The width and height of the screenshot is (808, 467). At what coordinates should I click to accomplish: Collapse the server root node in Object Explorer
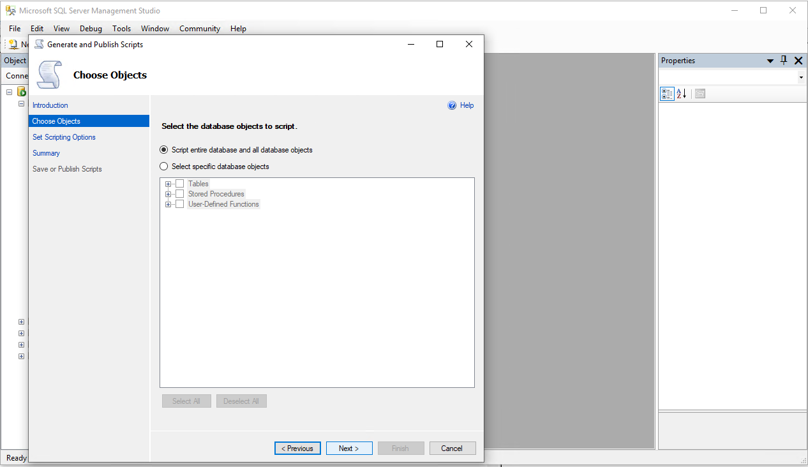(10, 92)
